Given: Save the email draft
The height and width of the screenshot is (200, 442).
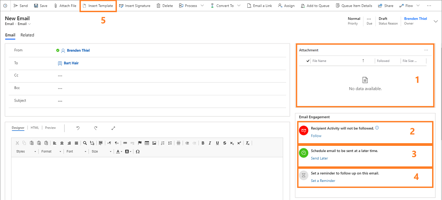Looking at the screenshot, I should [41, 6].
